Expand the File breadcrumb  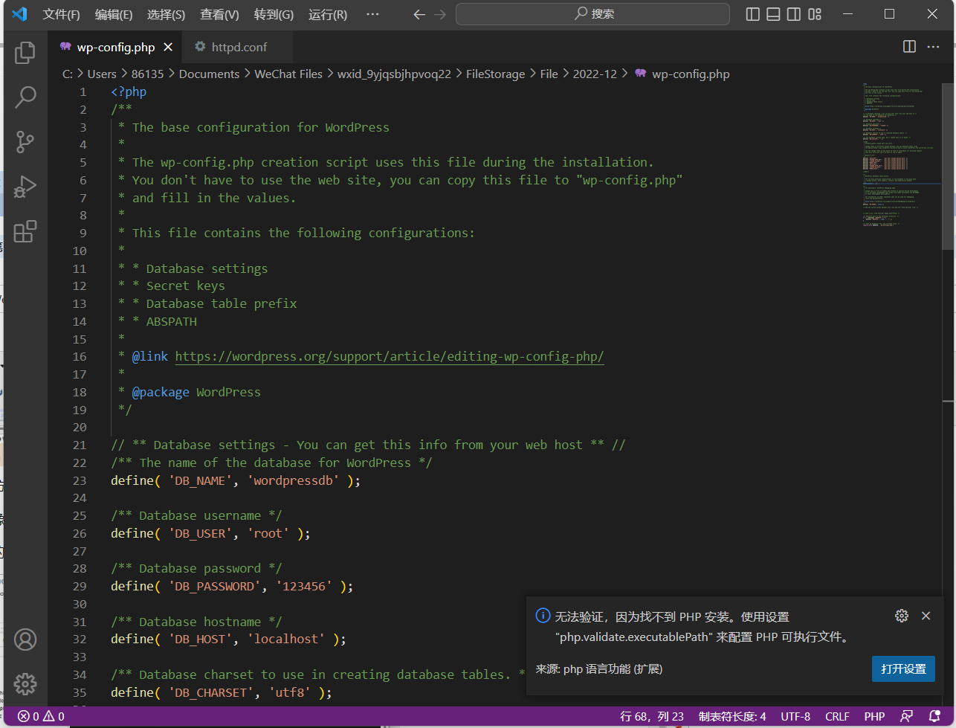point(549,74)
